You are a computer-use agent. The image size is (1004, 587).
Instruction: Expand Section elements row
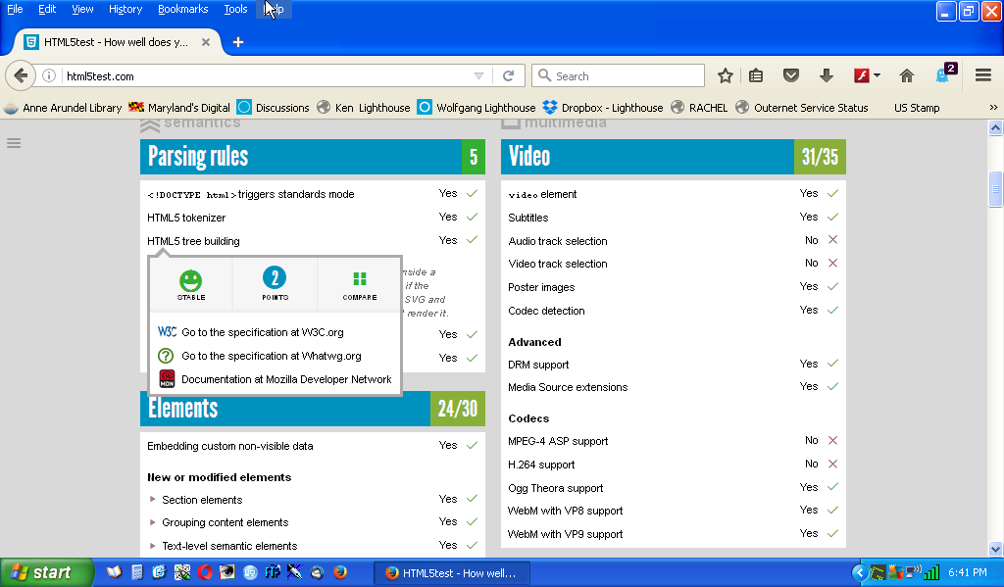click(x=153, y=500)
